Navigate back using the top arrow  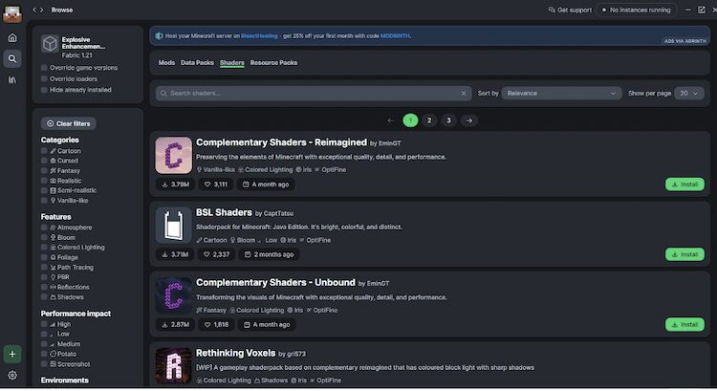pyautogui.click(x=34, y=10)
